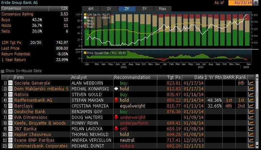261x150 pixels.
Task: Sort table by Analyst column header
Action: pyautogui.click(x=92, y=77)
